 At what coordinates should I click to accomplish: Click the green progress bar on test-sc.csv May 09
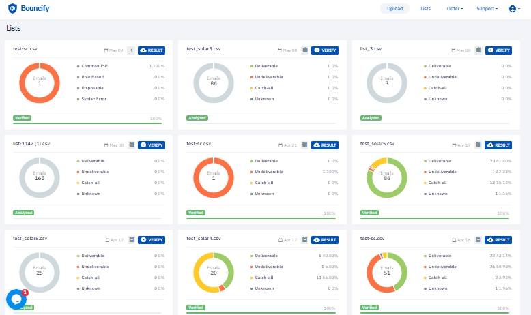tap(87, 123)
